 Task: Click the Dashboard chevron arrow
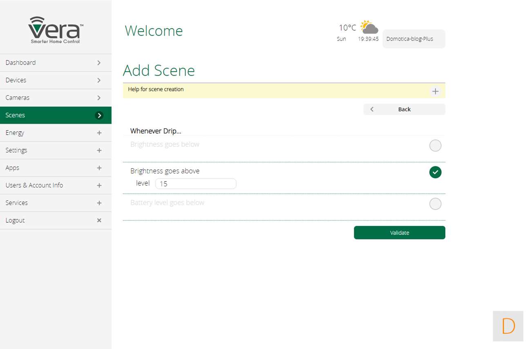[99, 63]
